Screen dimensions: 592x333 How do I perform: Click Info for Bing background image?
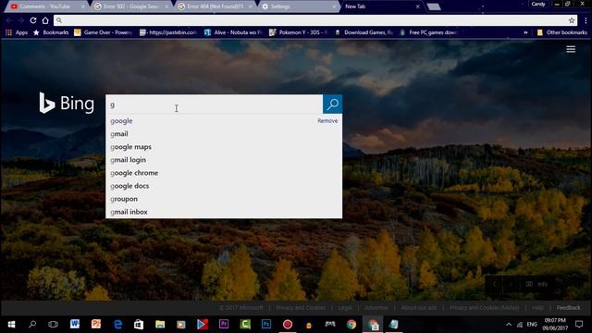(x=537, y=284)
